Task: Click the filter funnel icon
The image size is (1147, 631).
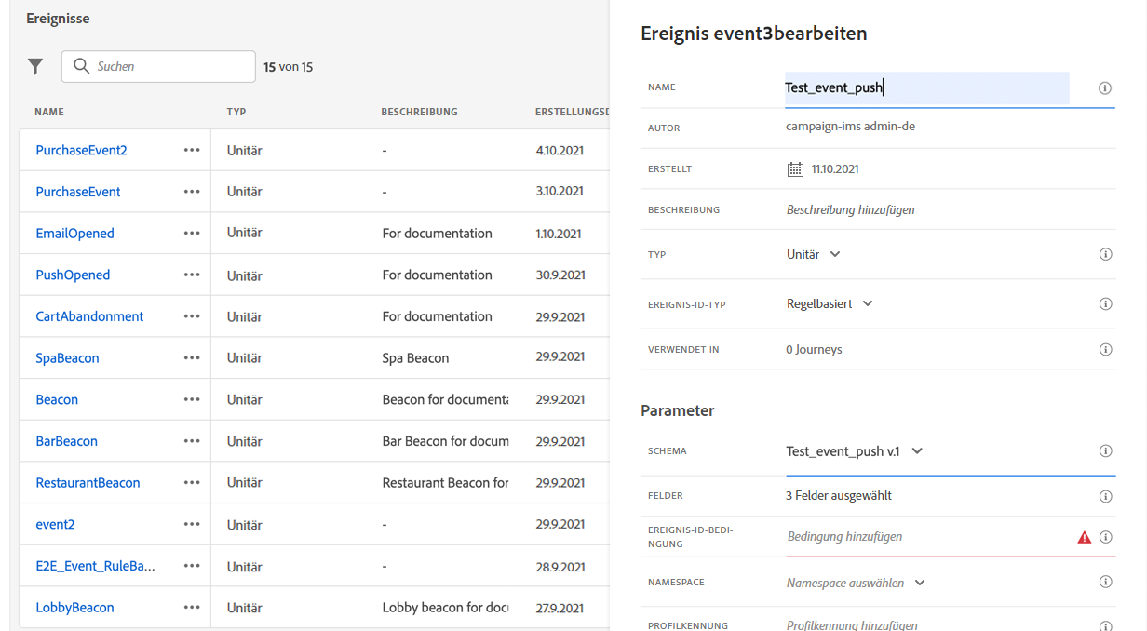Action: [35, 66]
